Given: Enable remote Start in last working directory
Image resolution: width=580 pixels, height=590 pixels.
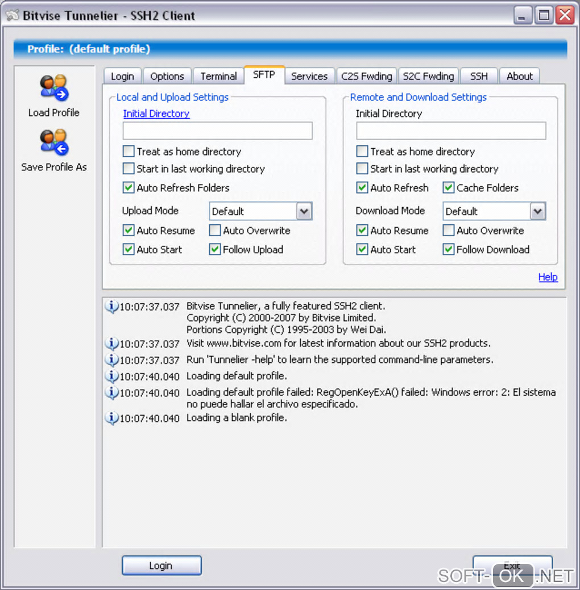Looking at the screenshot, I should pos(362,168).
